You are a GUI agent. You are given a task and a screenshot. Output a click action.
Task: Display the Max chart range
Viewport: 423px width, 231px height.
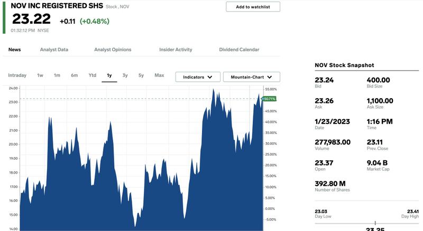159,75
